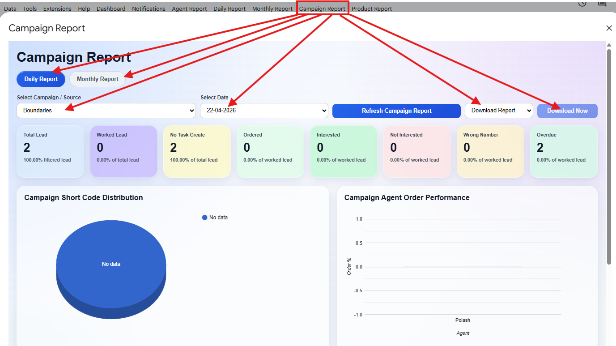Expand the Select Date dropdown
This screenshot has height=346, width=616.
point(264,111)
